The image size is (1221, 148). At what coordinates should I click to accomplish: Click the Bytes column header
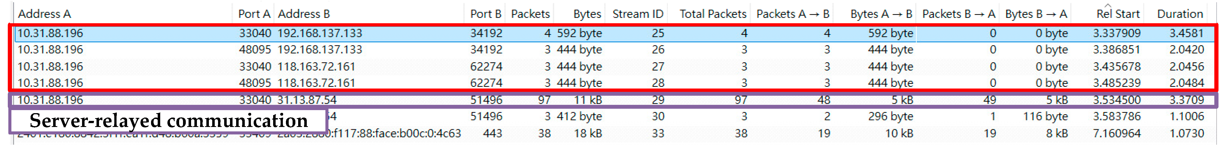[587, 14]
